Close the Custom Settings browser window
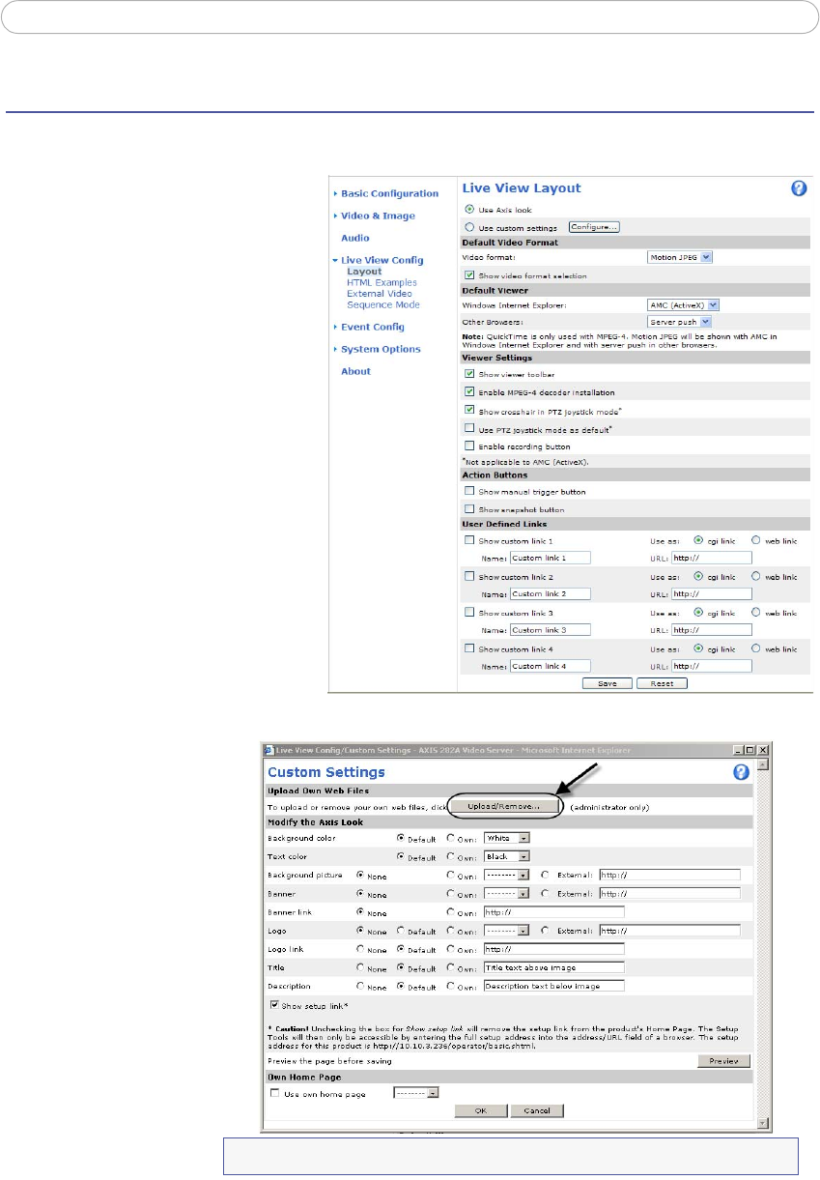This screenshot has width=820, height=1180. pos(762,750)
